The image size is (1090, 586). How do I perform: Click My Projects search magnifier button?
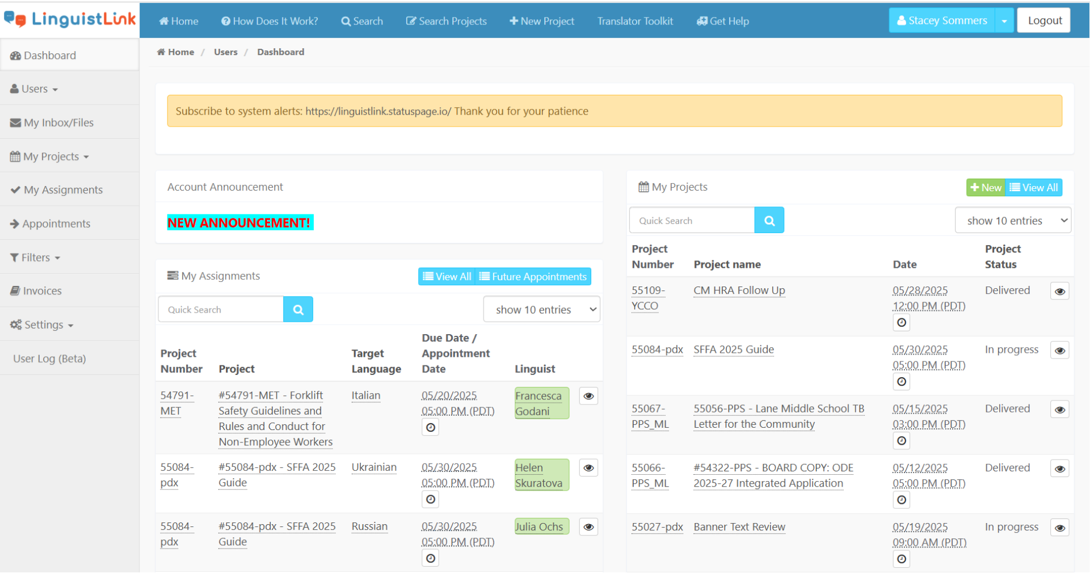coord(769,220)
